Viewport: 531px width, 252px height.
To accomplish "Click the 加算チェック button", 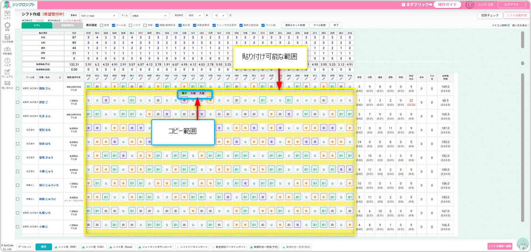I will 490,15.
